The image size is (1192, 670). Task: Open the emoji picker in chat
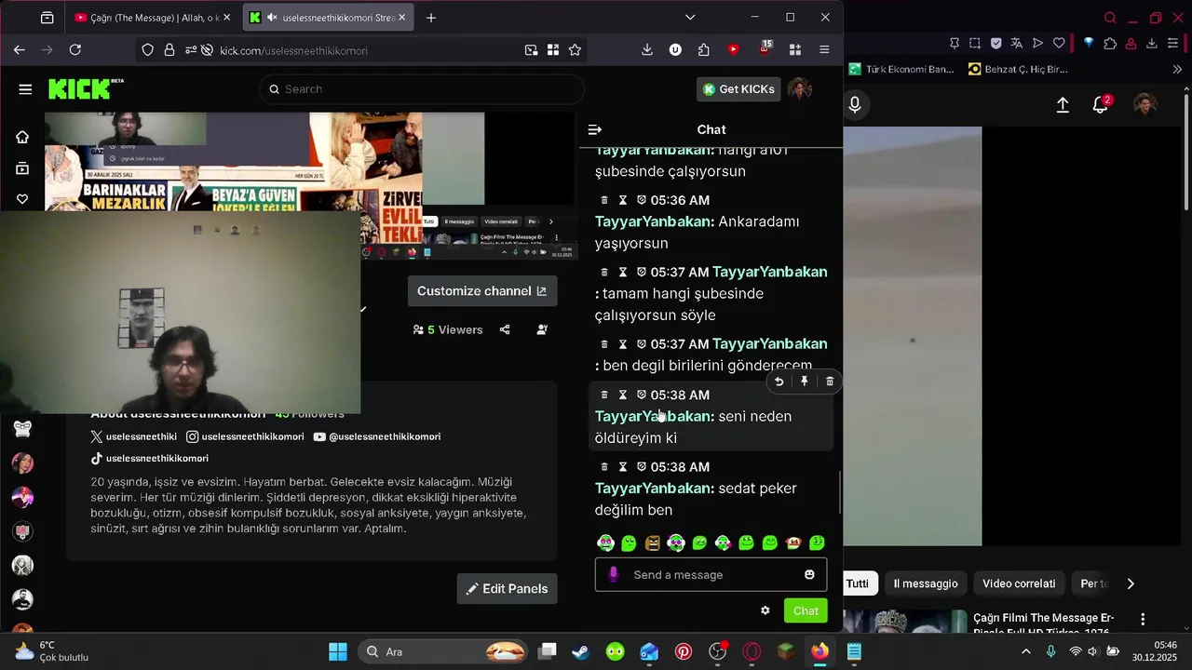(809, 575)
